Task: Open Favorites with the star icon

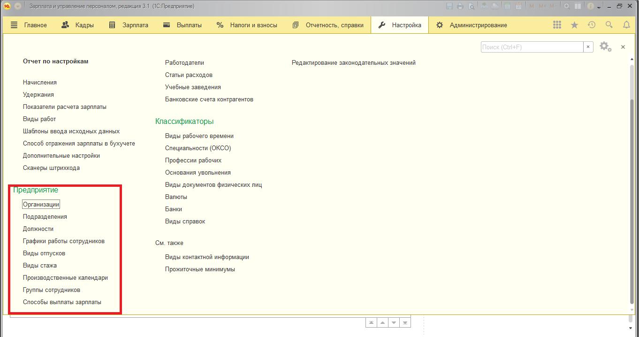Action: point(574,25)
